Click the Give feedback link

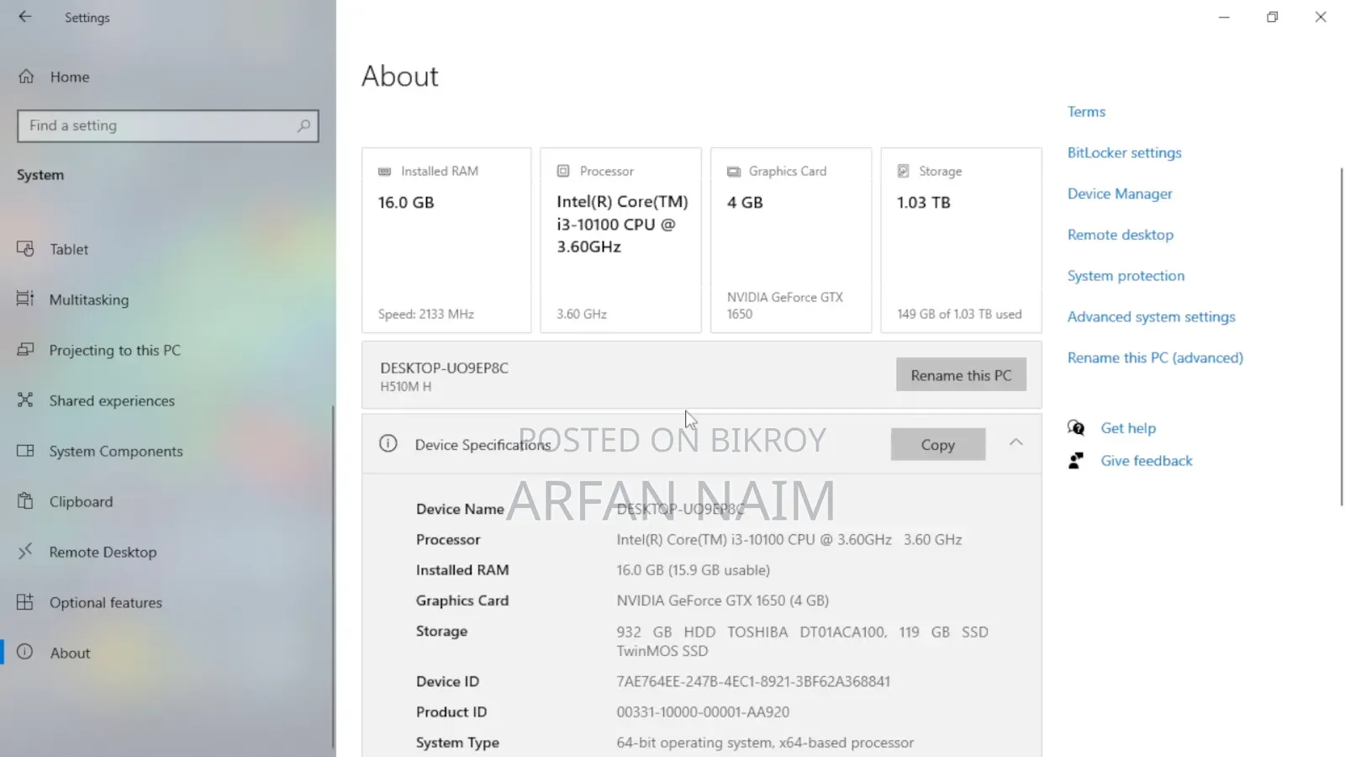(1147, 461)
